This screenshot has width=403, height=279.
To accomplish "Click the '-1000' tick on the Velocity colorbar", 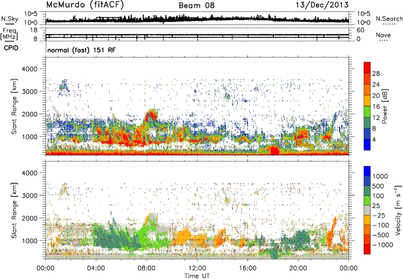I will click(382, 245).
